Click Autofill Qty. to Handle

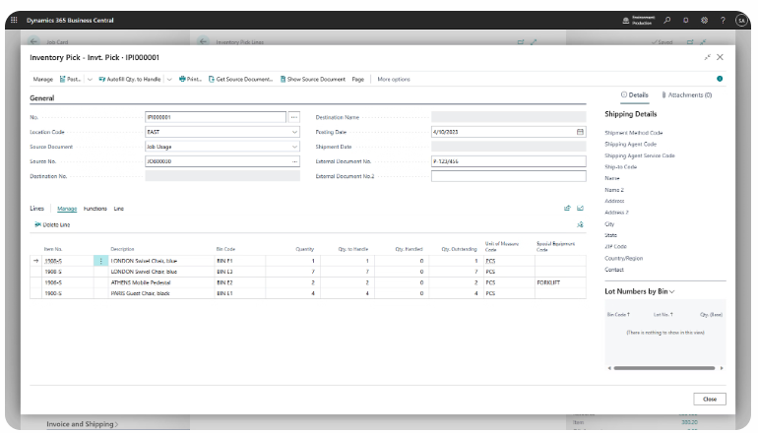point(130,80)
